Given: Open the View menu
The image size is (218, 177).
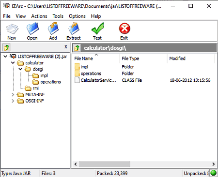Looking at the screenshot, I should [x=21, y=16].
